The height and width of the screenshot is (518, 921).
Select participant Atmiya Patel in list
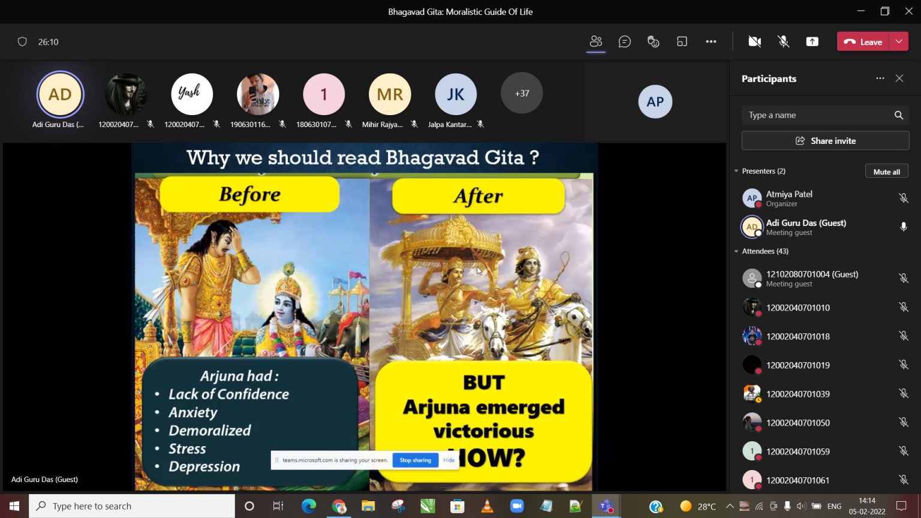click(825, 198)
